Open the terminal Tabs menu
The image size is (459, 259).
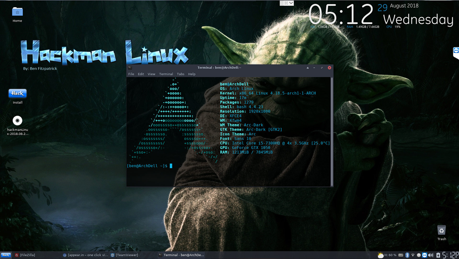coord(181,74)
